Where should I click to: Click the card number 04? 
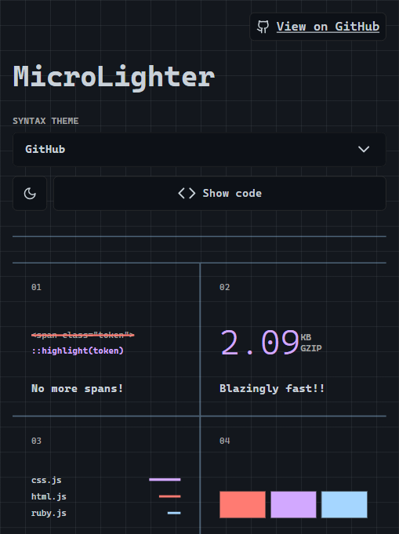tap(225, 441)
